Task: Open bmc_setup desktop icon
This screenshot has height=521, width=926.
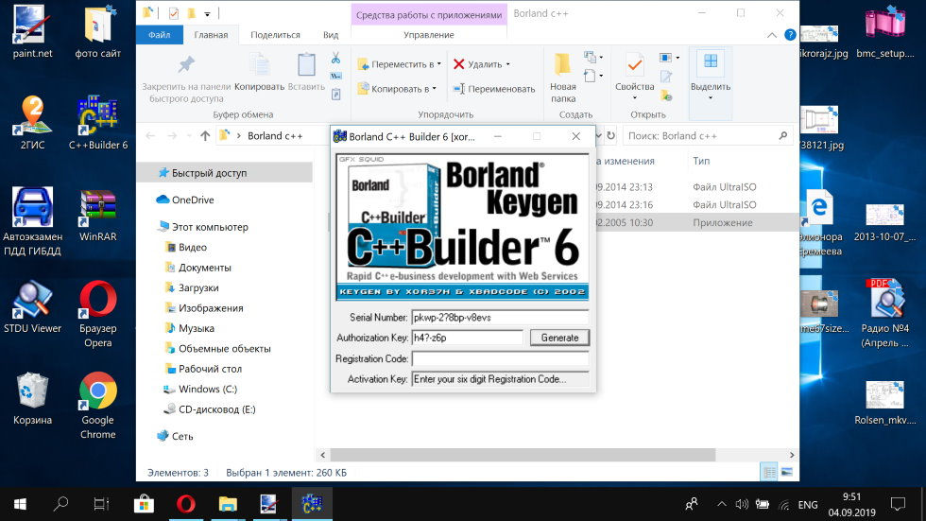Action: (884, 32)
